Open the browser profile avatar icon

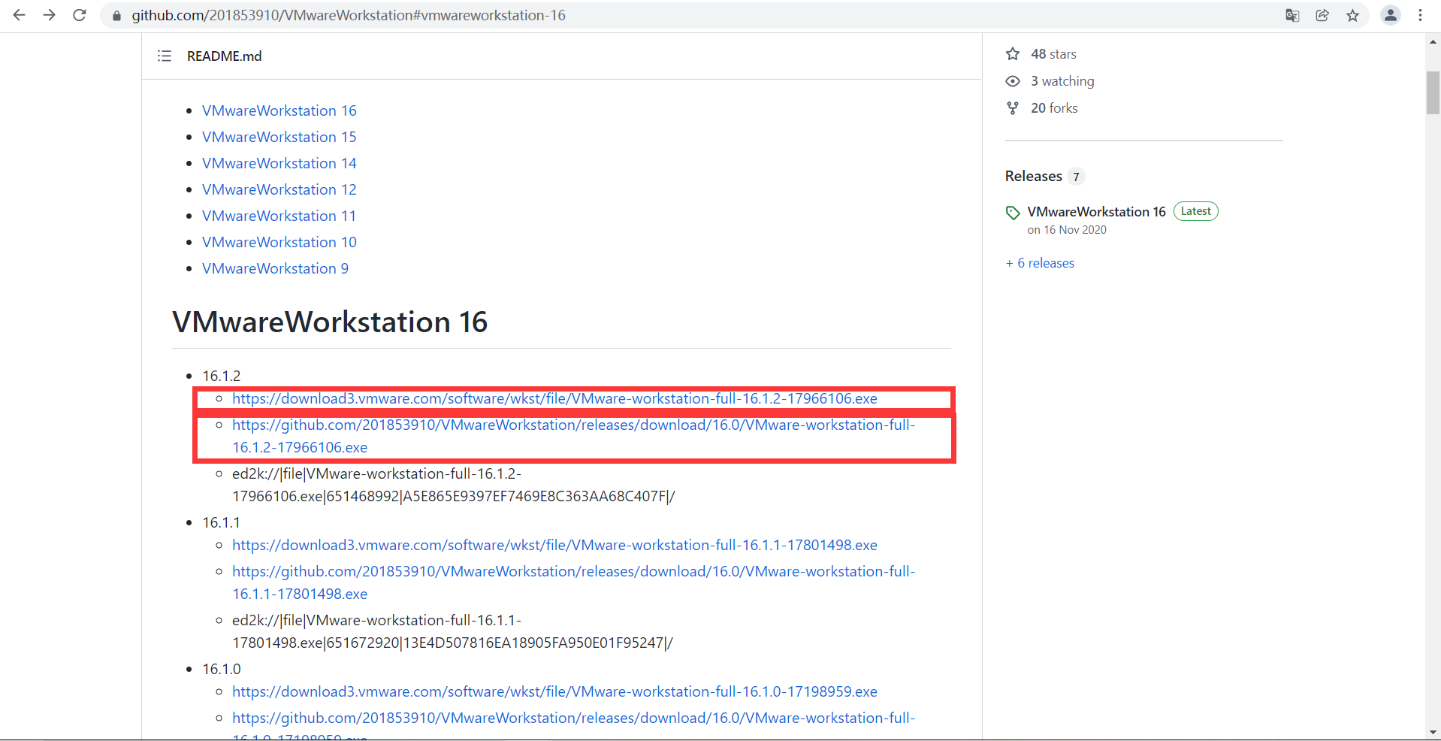pos(1390,15)
